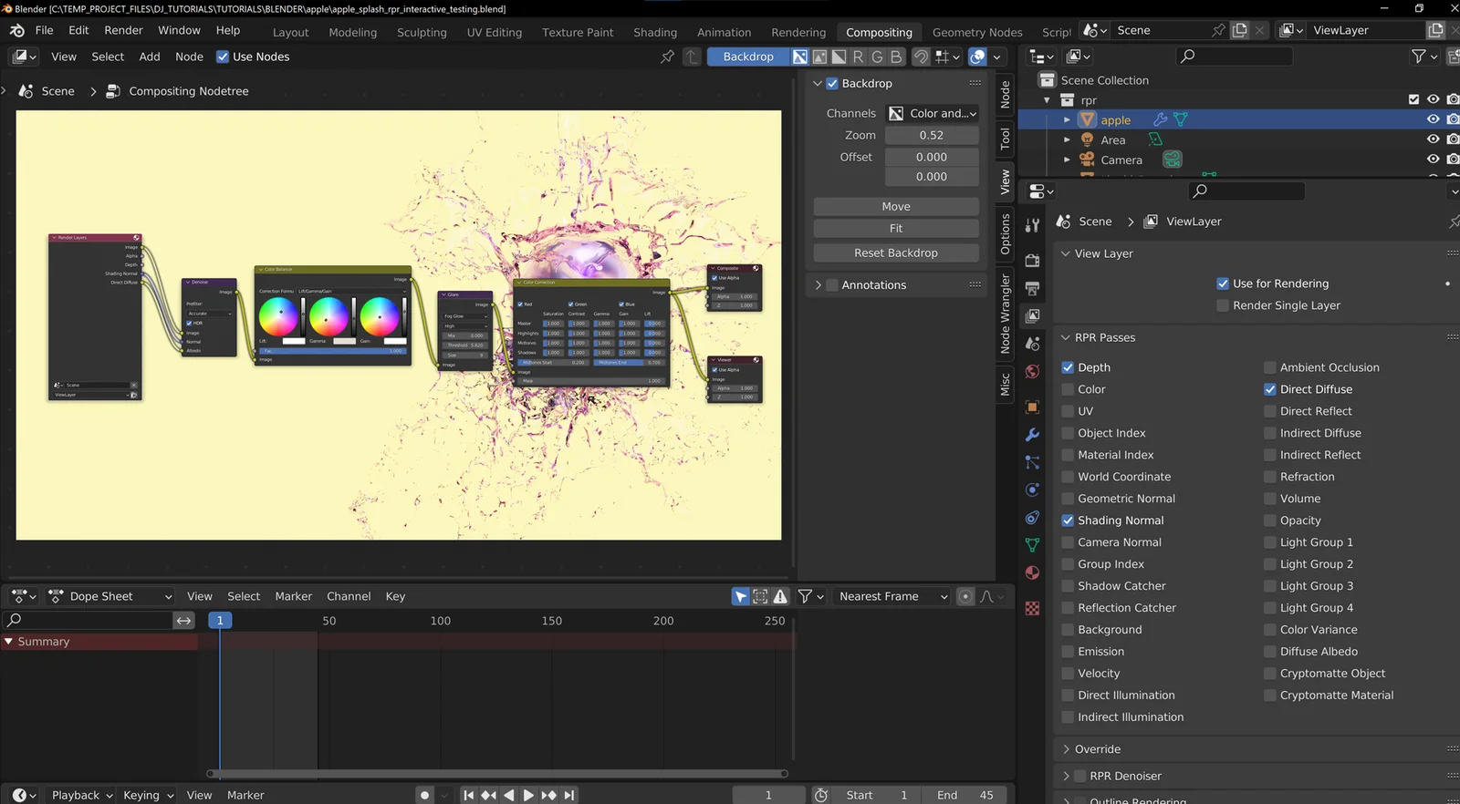The width and height of the screenshot is (1460, 804).
Task: Enable Render Single Layer checkbox
Action: click(1223, 305)
